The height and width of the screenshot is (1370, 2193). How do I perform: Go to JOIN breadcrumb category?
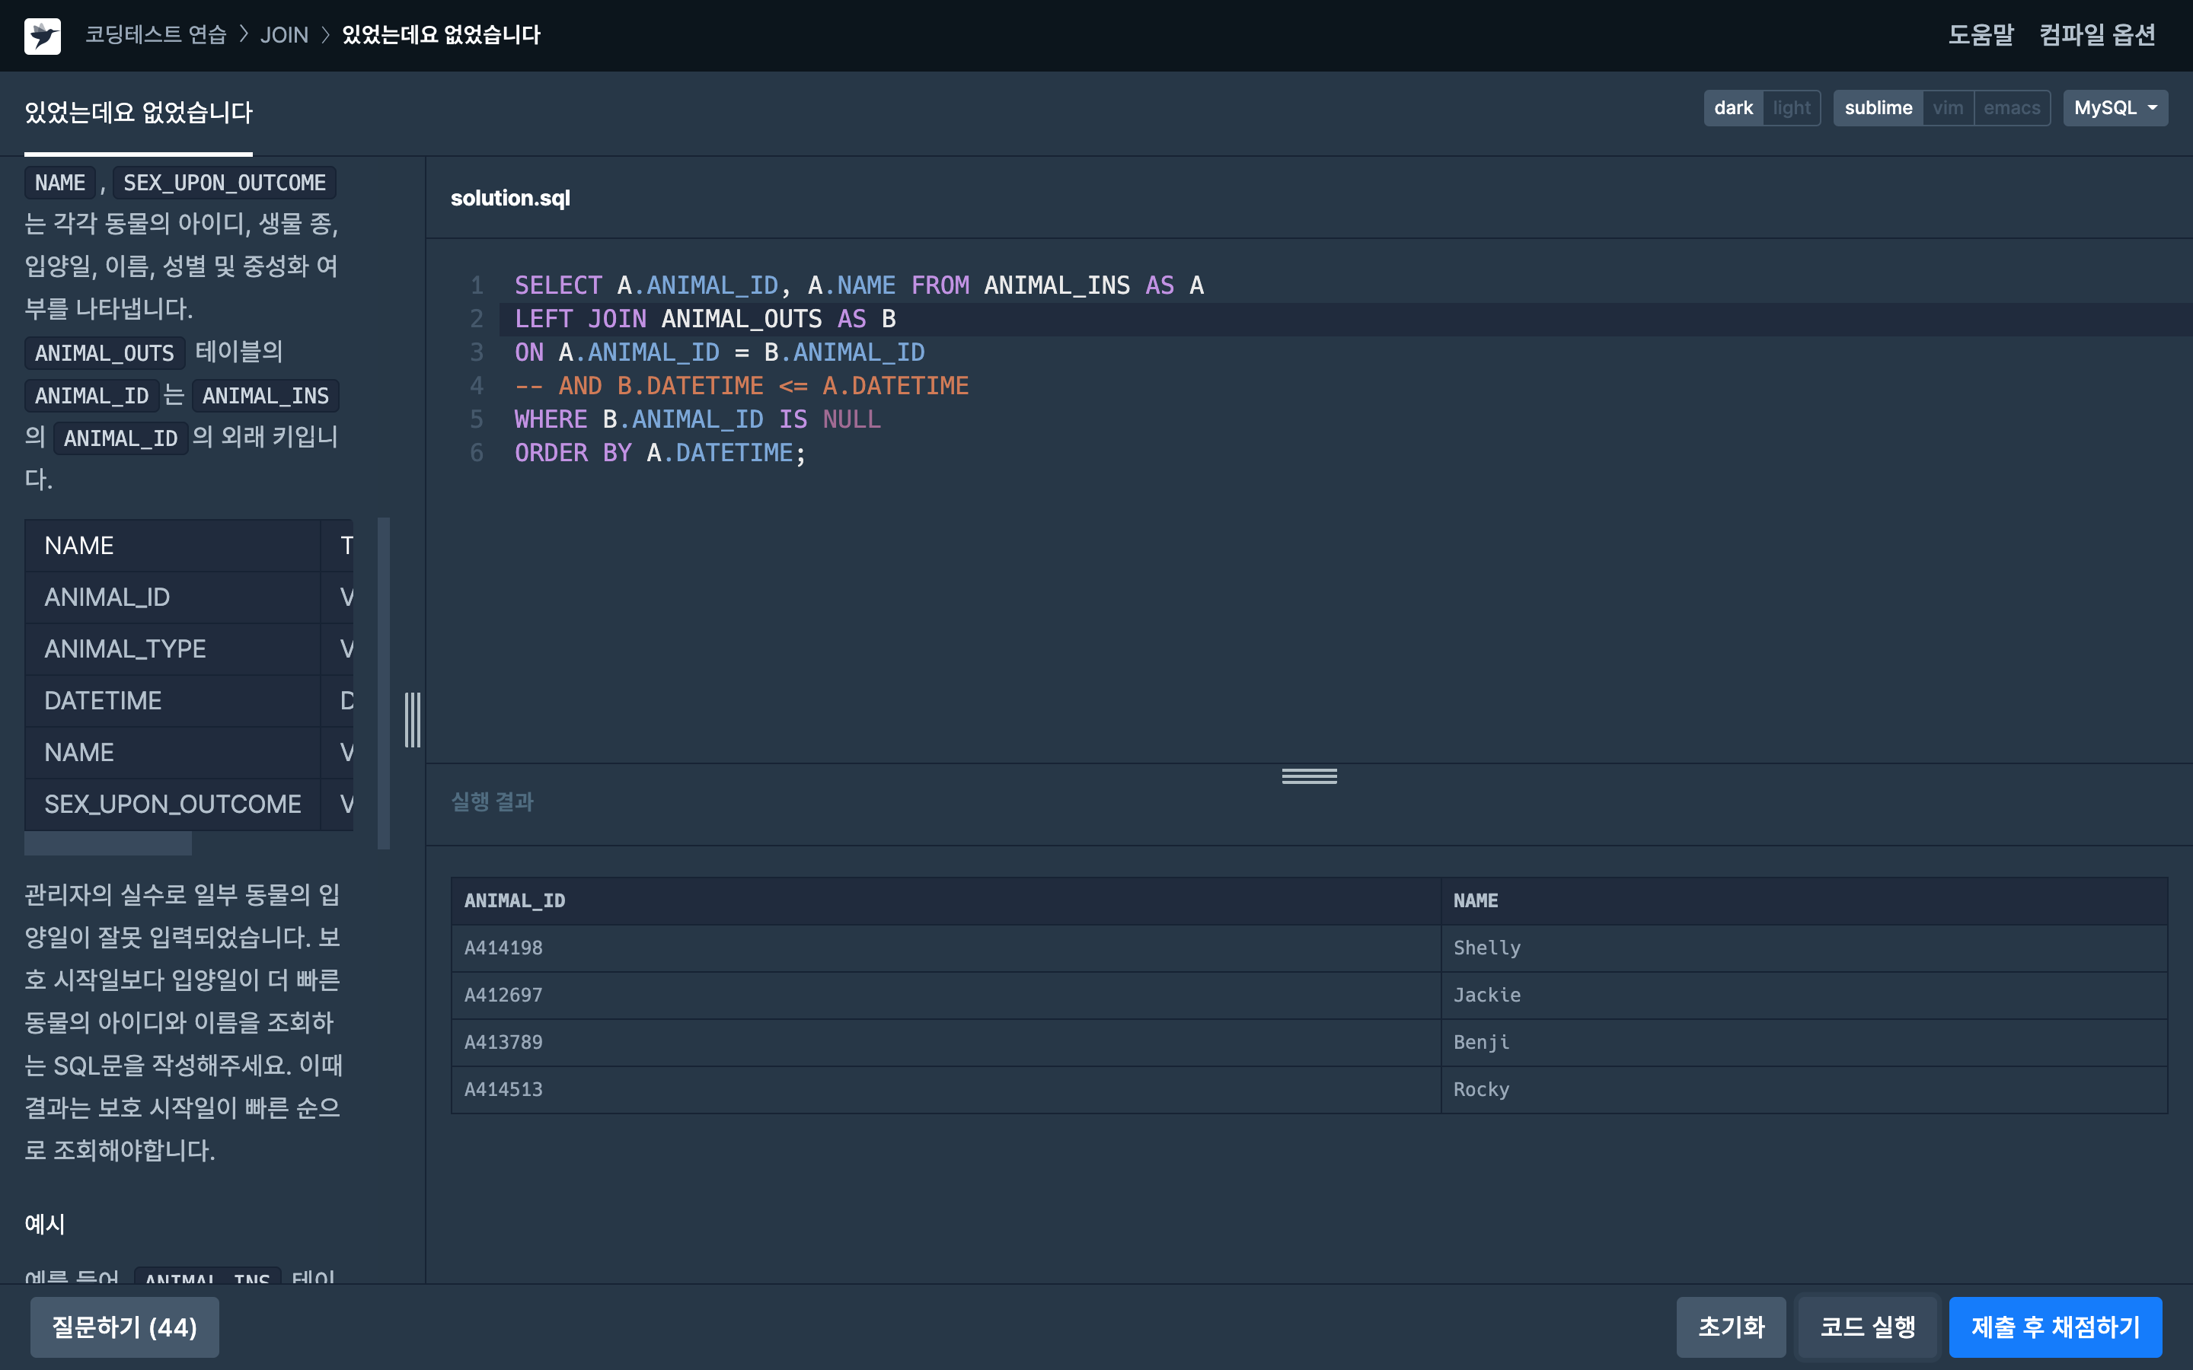click(x=283, y=34)
